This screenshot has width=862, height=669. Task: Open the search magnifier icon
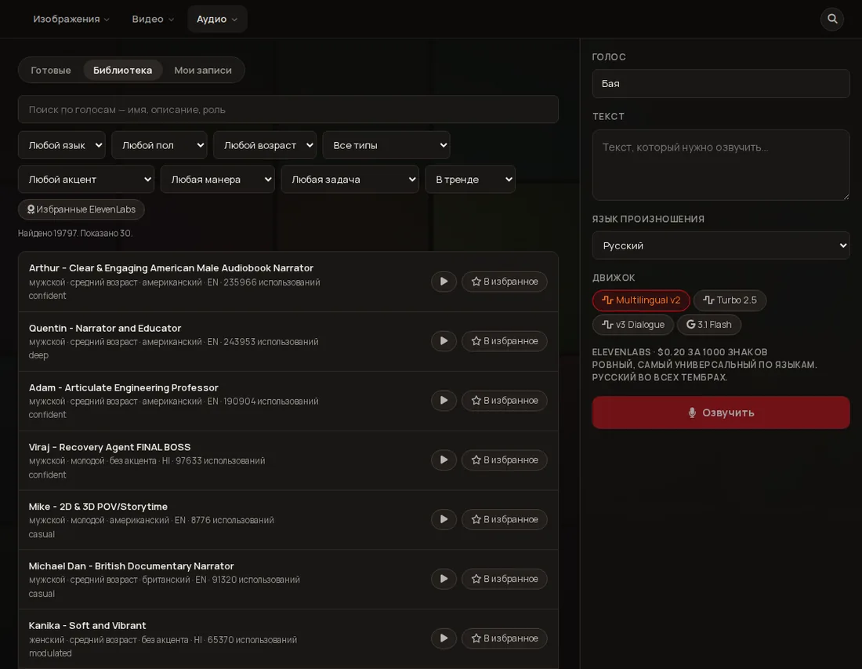831,20
